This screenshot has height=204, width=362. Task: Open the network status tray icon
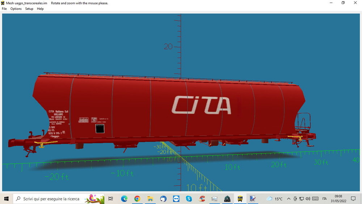(302, 199)
